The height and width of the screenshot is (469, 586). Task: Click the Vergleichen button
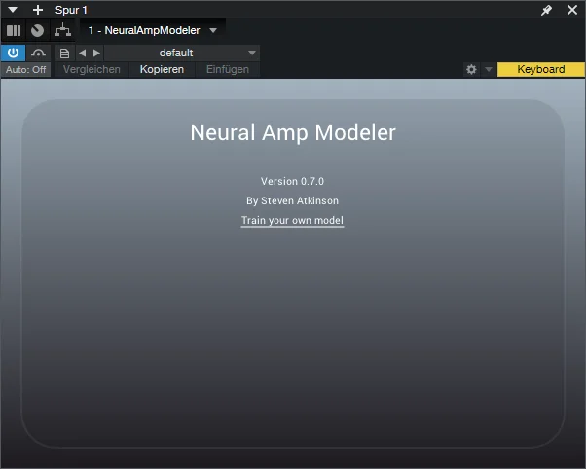pyautogui.click(x=92, y=69)
